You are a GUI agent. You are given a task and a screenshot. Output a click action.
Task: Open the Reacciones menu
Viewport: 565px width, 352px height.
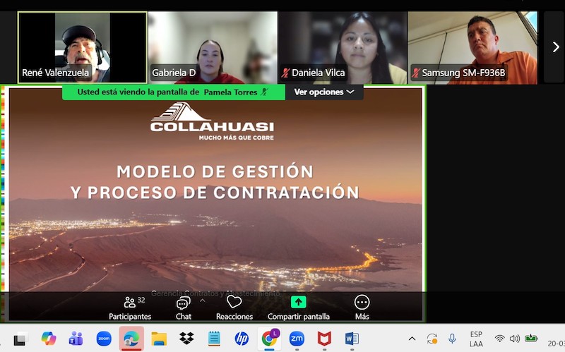[234, 308]
